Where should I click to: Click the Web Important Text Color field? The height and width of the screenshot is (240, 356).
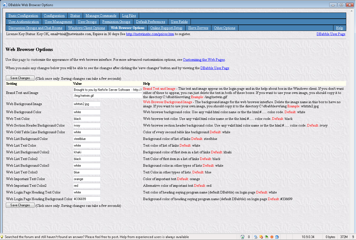(87, 179)
